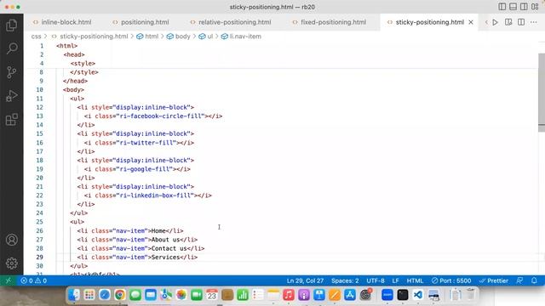Open App Store from the Dock
Screen dimensions: 545x306
coord(350,295)
